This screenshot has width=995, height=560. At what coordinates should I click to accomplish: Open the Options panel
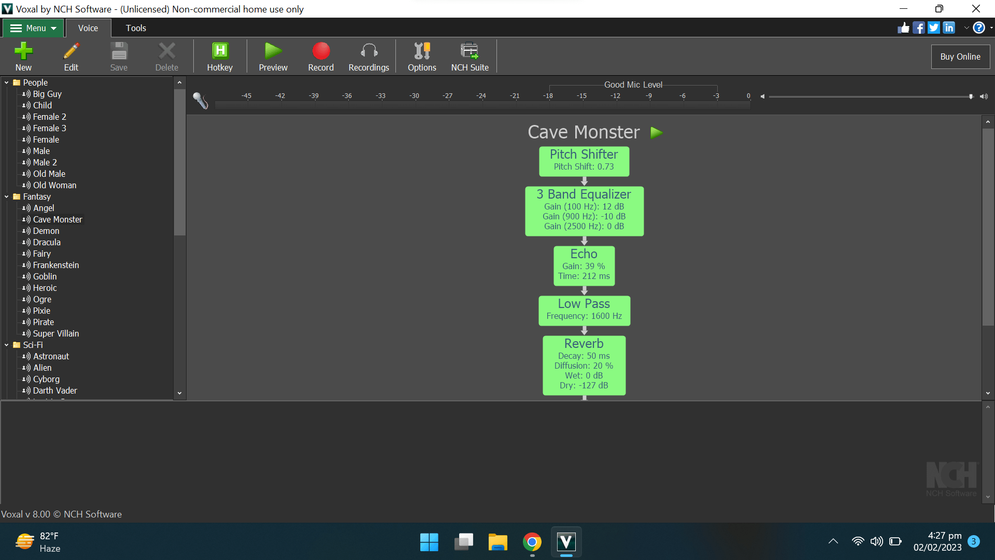tap(422, 56)
